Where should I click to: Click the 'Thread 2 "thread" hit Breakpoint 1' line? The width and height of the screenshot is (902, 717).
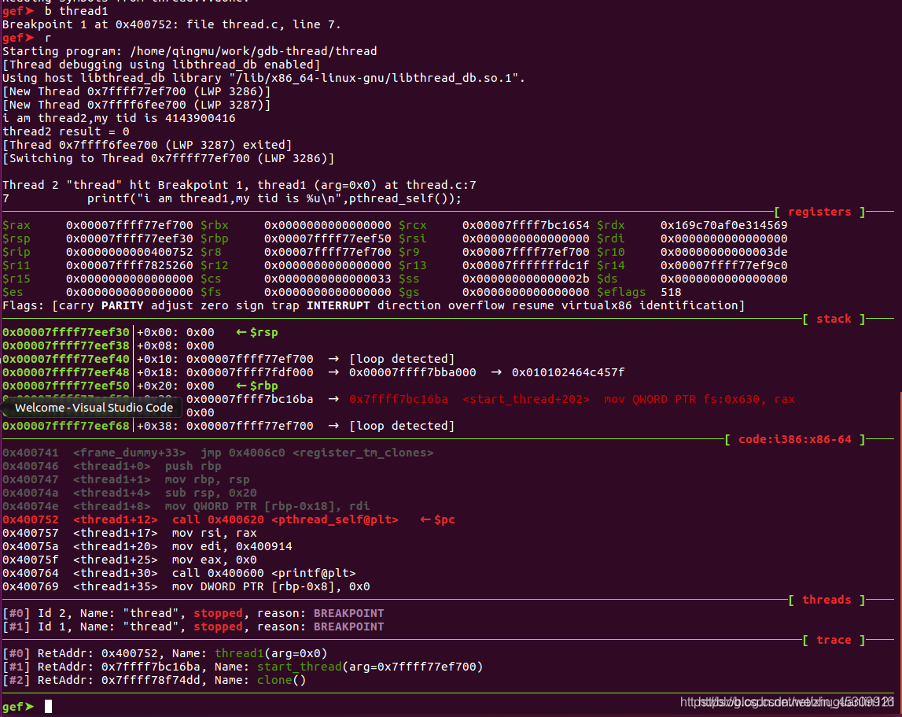(239, 185)
